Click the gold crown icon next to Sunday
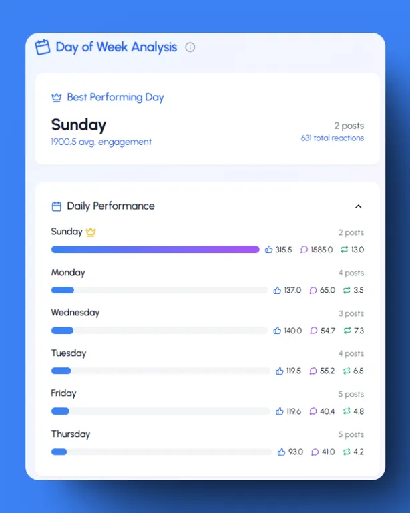Viewport: 410px width, 513px height. [91, 232]
